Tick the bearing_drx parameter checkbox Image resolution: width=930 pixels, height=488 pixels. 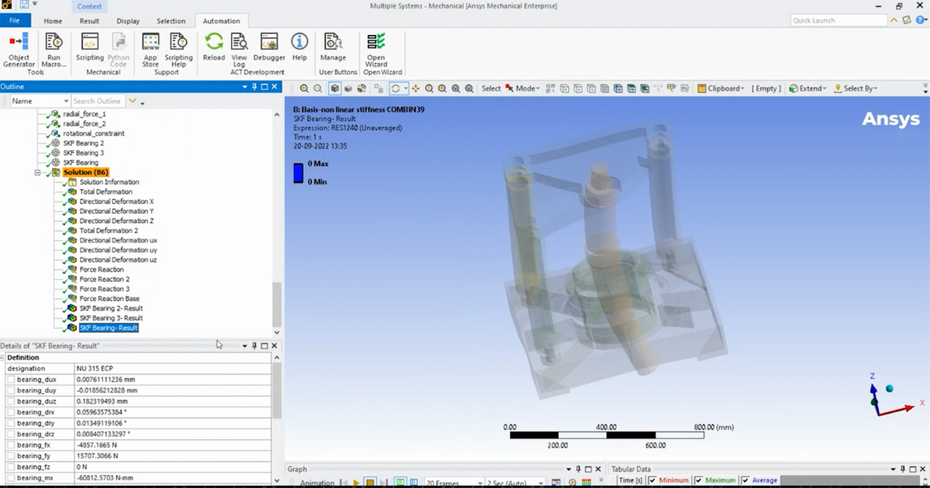tap(10, 413)
